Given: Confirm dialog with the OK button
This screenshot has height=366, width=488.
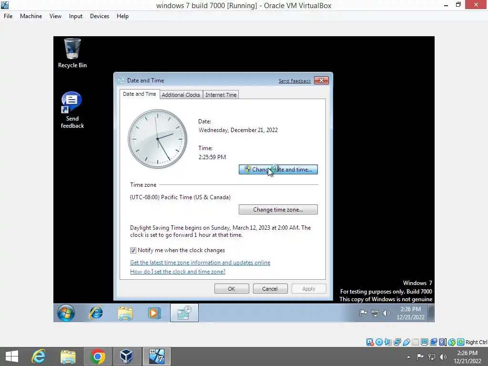Looking at the screenshot, I should coord(232,289).
